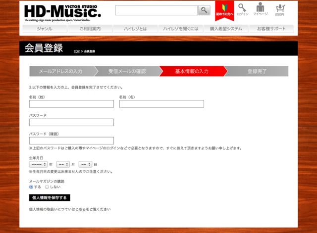The height and width of the screenshot is (233, 317).
Task: Open the 購入希望システム menu
Action: tap(226, 29)
